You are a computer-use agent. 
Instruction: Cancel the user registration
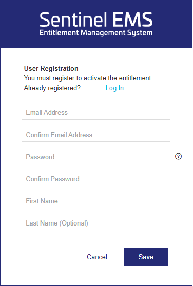click(97, 257)
